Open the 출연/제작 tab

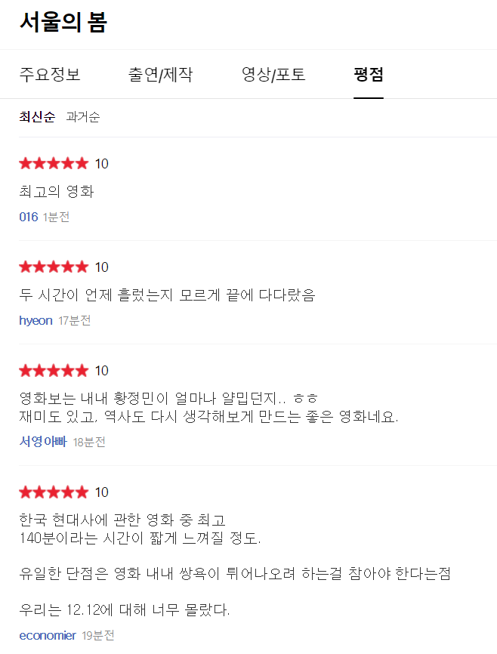tap(161, 75)
